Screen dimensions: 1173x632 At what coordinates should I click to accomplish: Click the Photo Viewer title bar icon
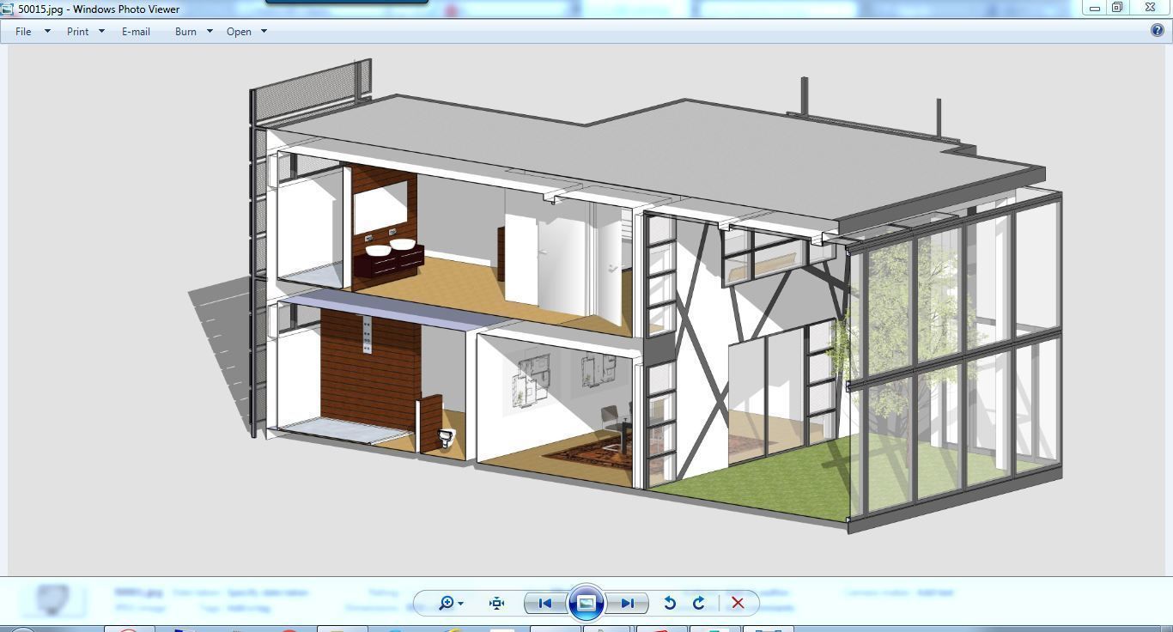point(7,9)
